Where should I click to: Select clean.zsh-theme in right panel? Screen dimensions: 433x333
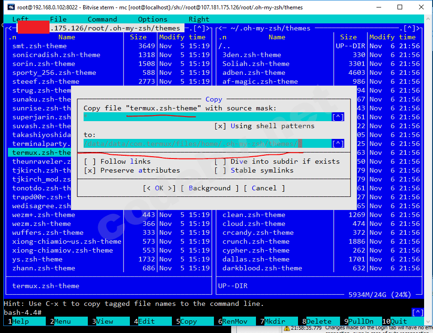[x=254, y=215]
